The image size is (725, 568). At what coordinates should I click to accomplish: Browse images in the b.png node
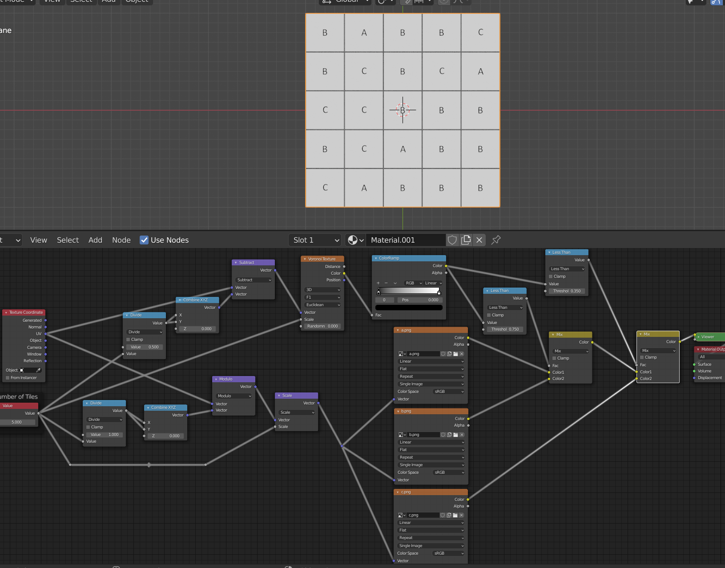coord(402,435)
